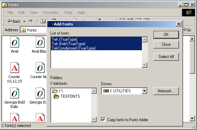Click font list scrollbar up arrow

pos(145,40)
